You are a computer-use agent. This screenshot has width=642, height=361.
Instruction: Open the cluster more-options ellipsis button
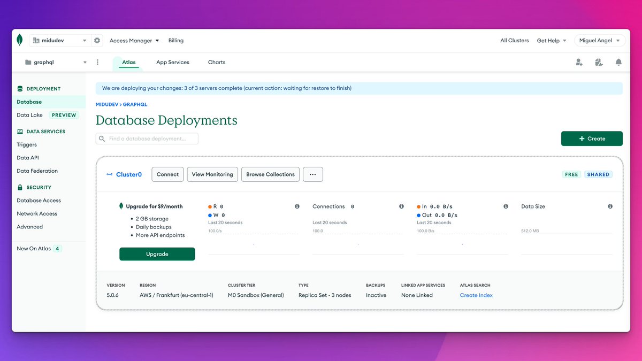point(313,174)
